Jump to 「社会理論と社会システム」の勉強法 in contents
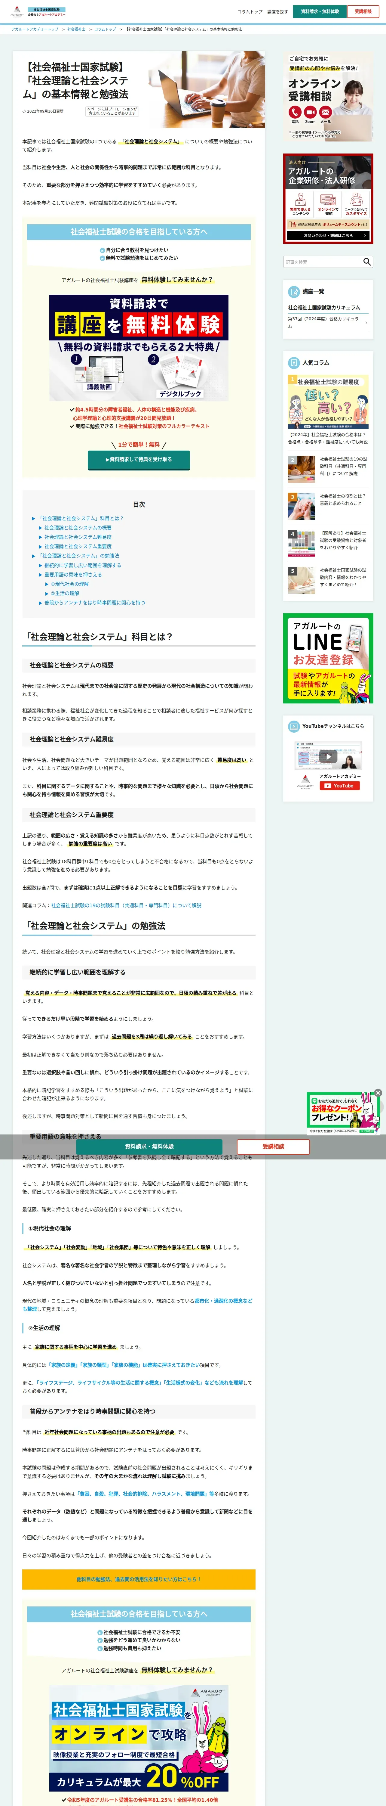The image size is (386, 1806). (78, 555)
